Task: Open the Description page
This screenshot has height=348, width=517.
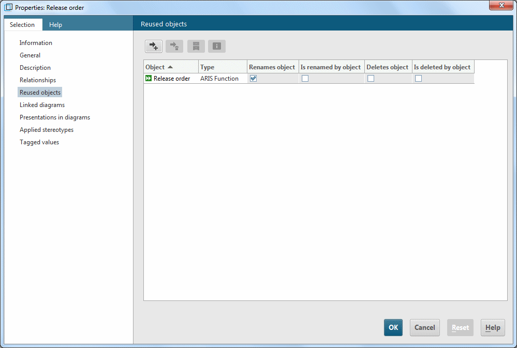Action: 35,68
